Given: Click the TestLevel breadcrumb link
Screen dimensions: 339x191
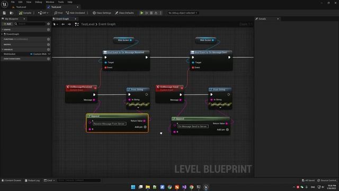Looking at the screenshot, I should coord(88,24).
